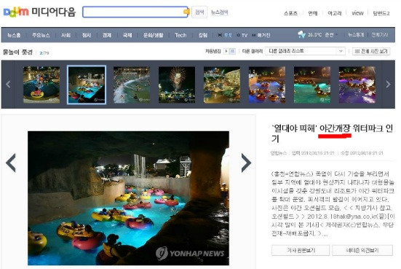Show the next photo with the large right arrow
This screenshot has height=269, width=401.
click(x=246, y=163)
